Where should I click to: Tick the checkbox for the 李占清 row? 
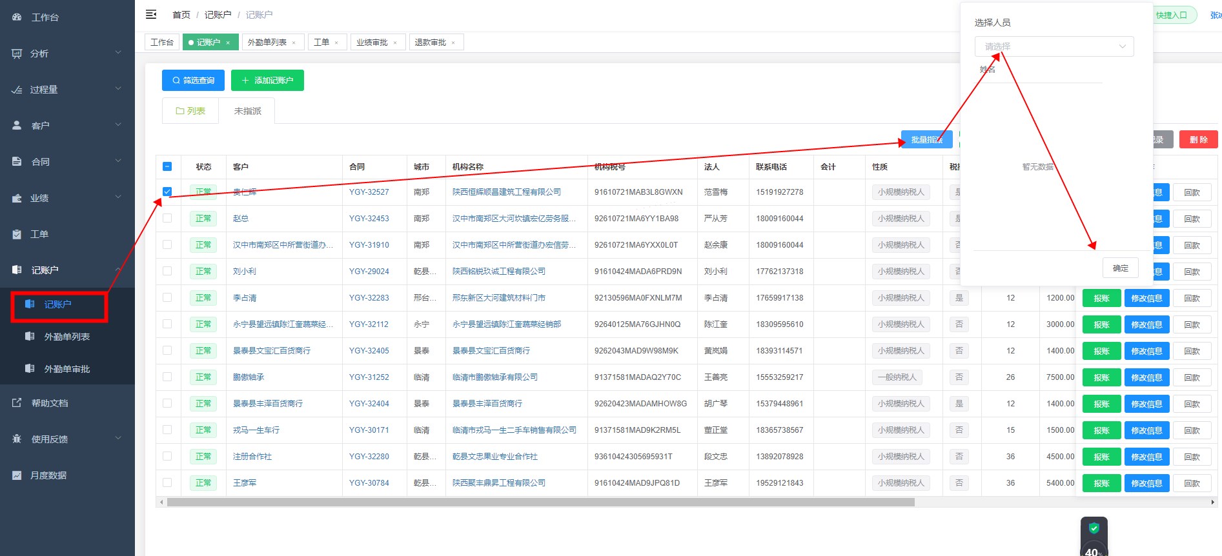click(167, 298)
